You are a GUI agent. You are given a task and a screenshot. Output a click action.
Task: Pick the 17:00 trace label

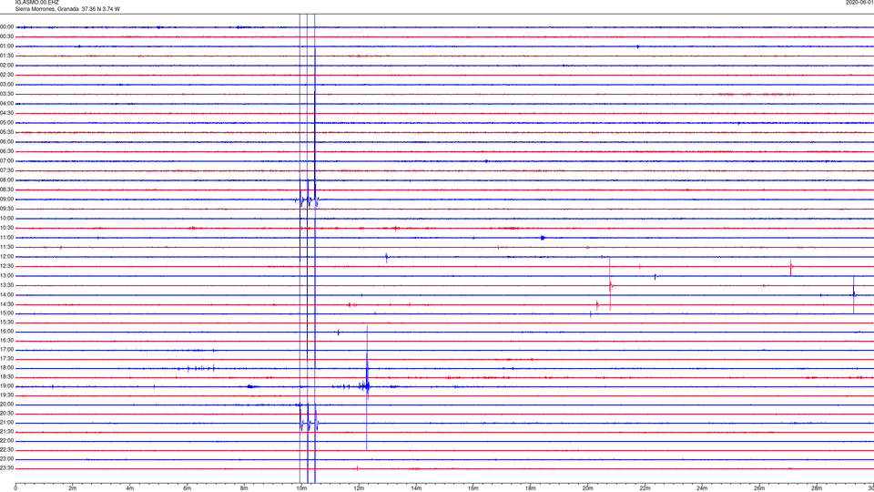click(x=6, y=350)
